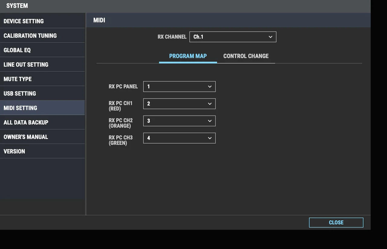Screen dimensions: 387x249
Task: Open the RX PC CH2 (ORANGE) dropdown
Action: (179, 121)
